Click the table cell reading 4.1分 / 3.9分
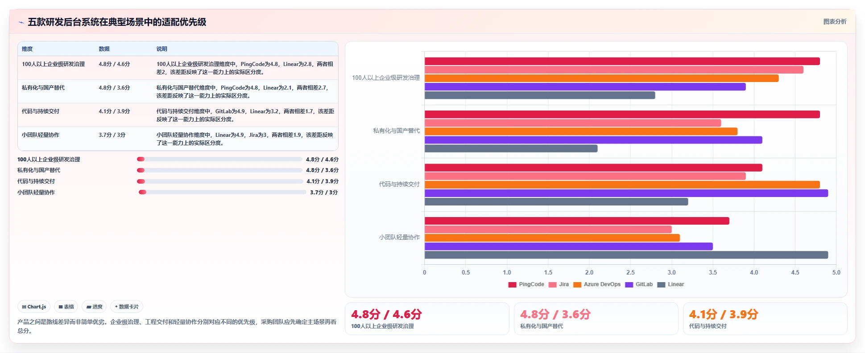Image resolution: width=865 pixels, height=353 pixels. [114, 111]
